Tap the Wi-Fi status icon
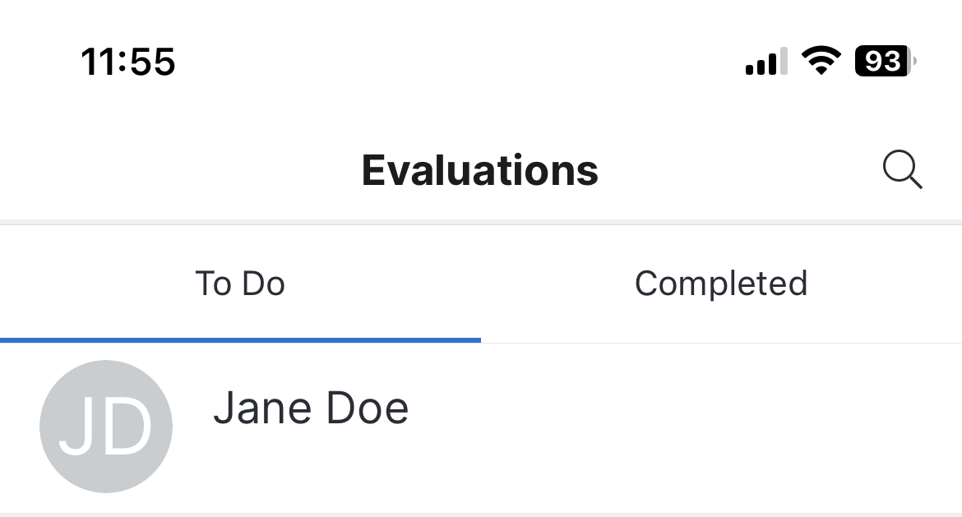Viewport: 962px width, 517px height. (821, 62)
